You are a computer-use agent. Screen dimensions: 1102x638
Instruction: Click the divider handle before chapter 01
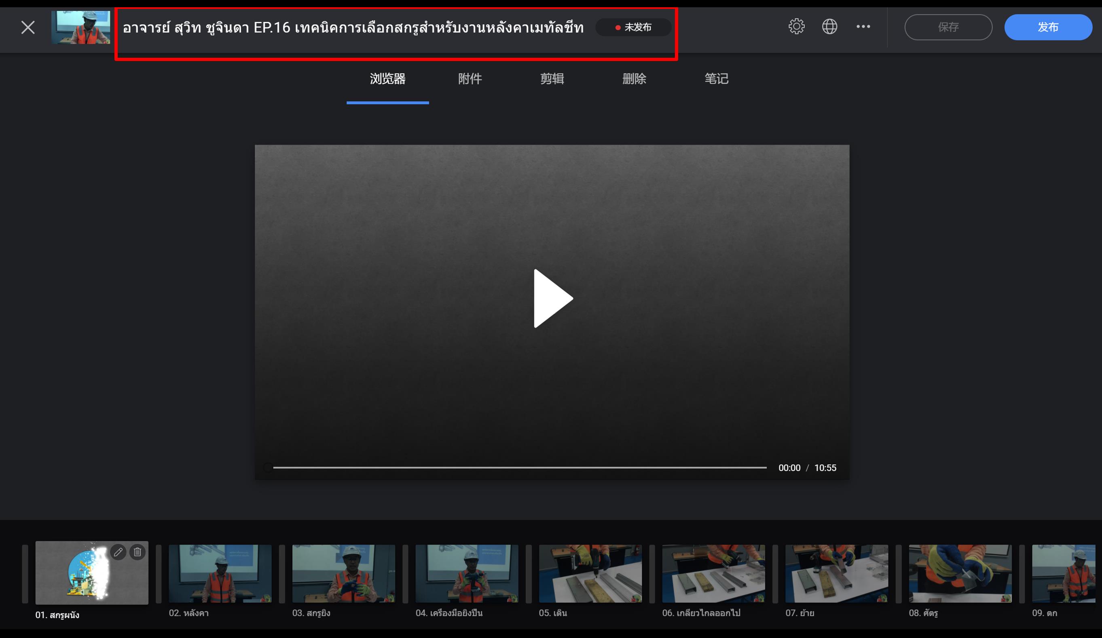(25, 573)
